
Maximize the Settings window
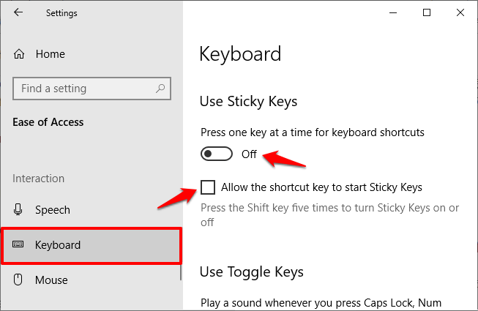pyautogui.click(x=427, y=12)
